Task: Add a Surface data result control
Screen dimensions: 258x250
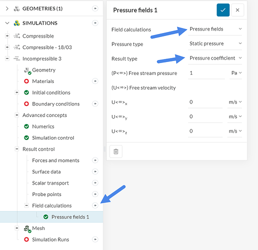Action: click(x=95, y=171)
